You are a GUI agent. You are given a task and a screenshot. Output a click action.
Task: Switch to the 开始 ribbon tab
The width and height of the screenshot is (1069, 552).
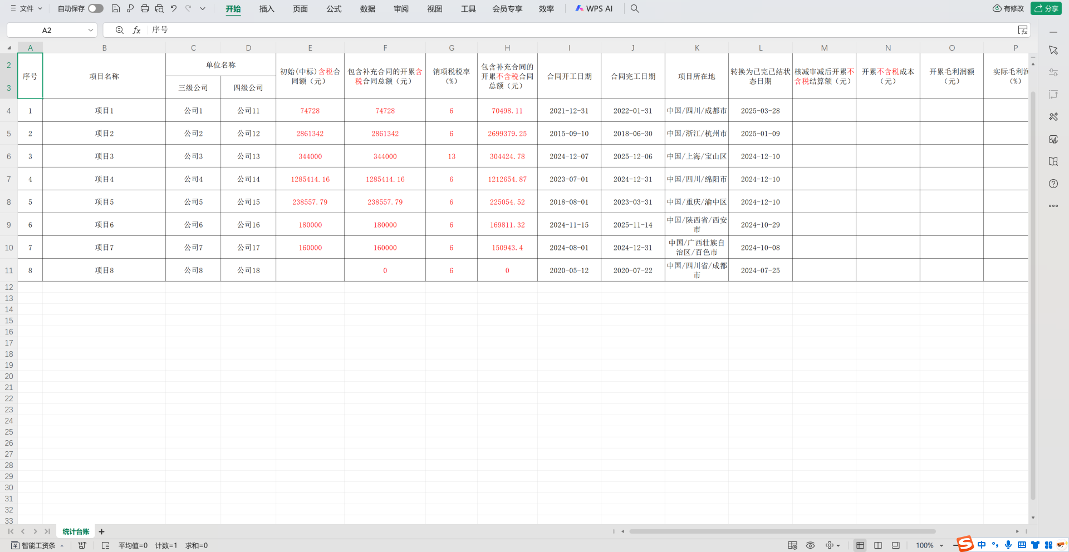pyautogui.click(x=233, y=9)
